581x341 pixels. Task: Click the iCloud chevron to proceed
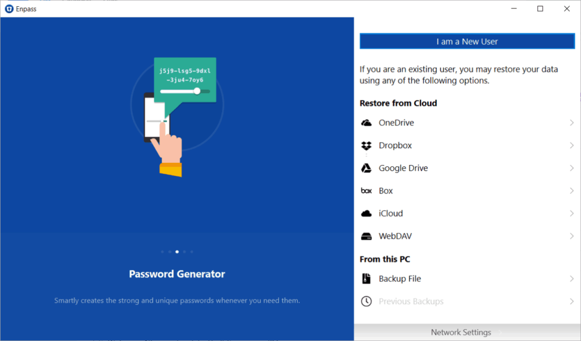pyautogui.click(x=571, y=213)
